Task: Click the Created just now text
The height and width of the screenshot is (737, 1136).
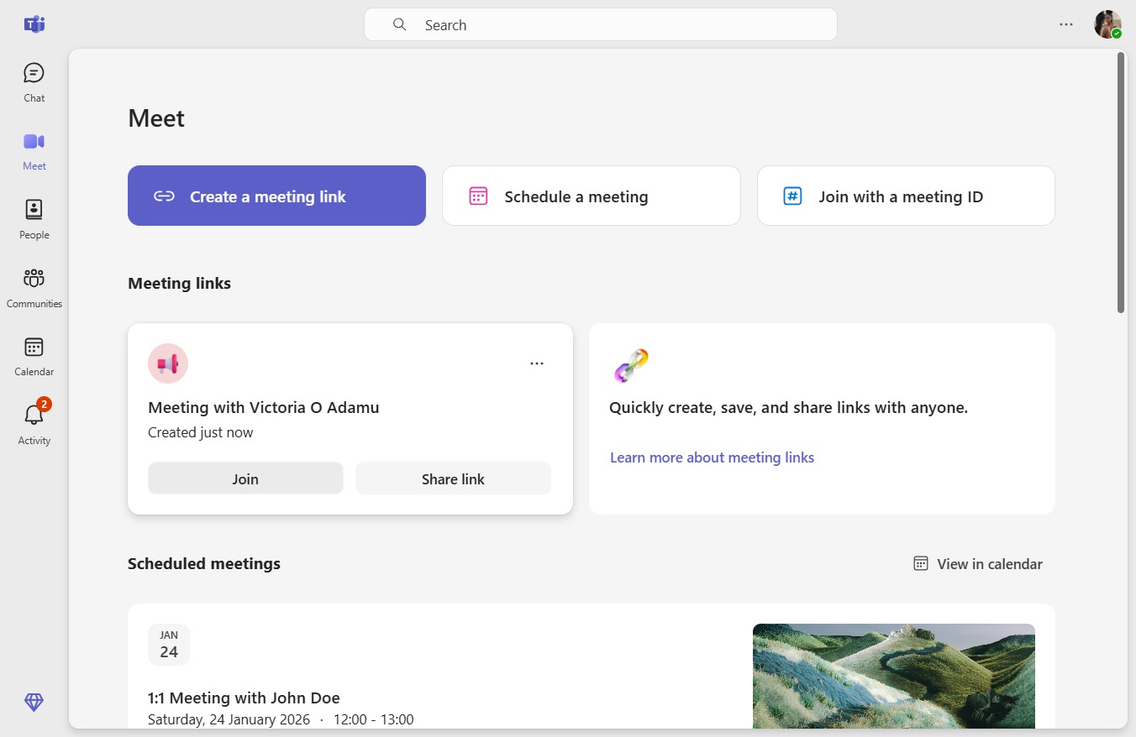Action: pyautogui.click(x=201, y=433)
